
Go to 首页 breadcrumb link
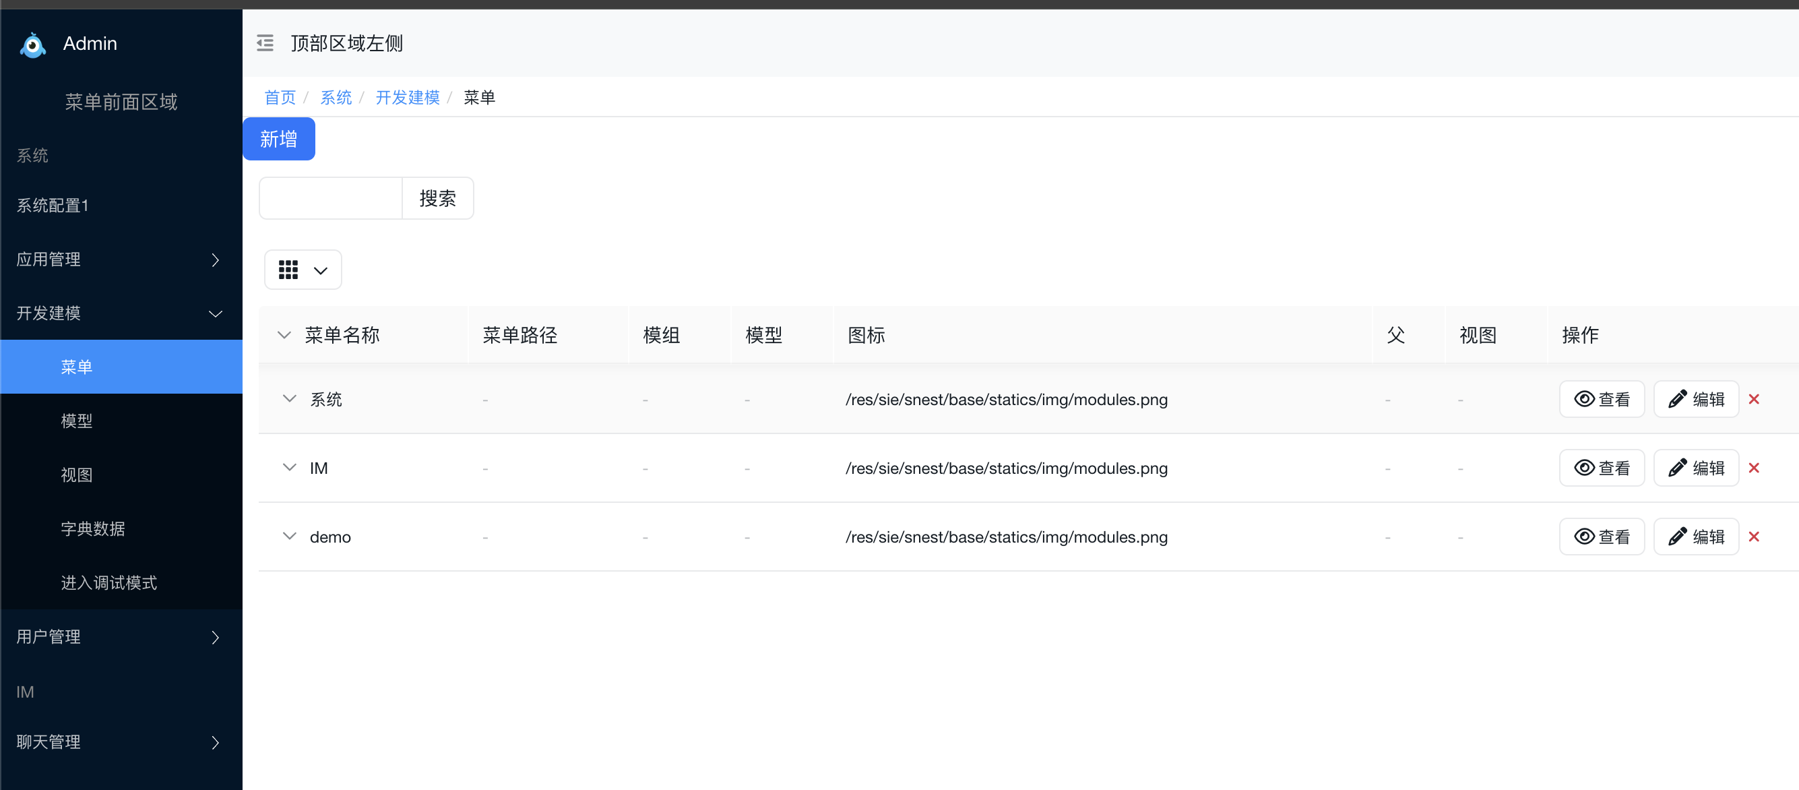280,98
